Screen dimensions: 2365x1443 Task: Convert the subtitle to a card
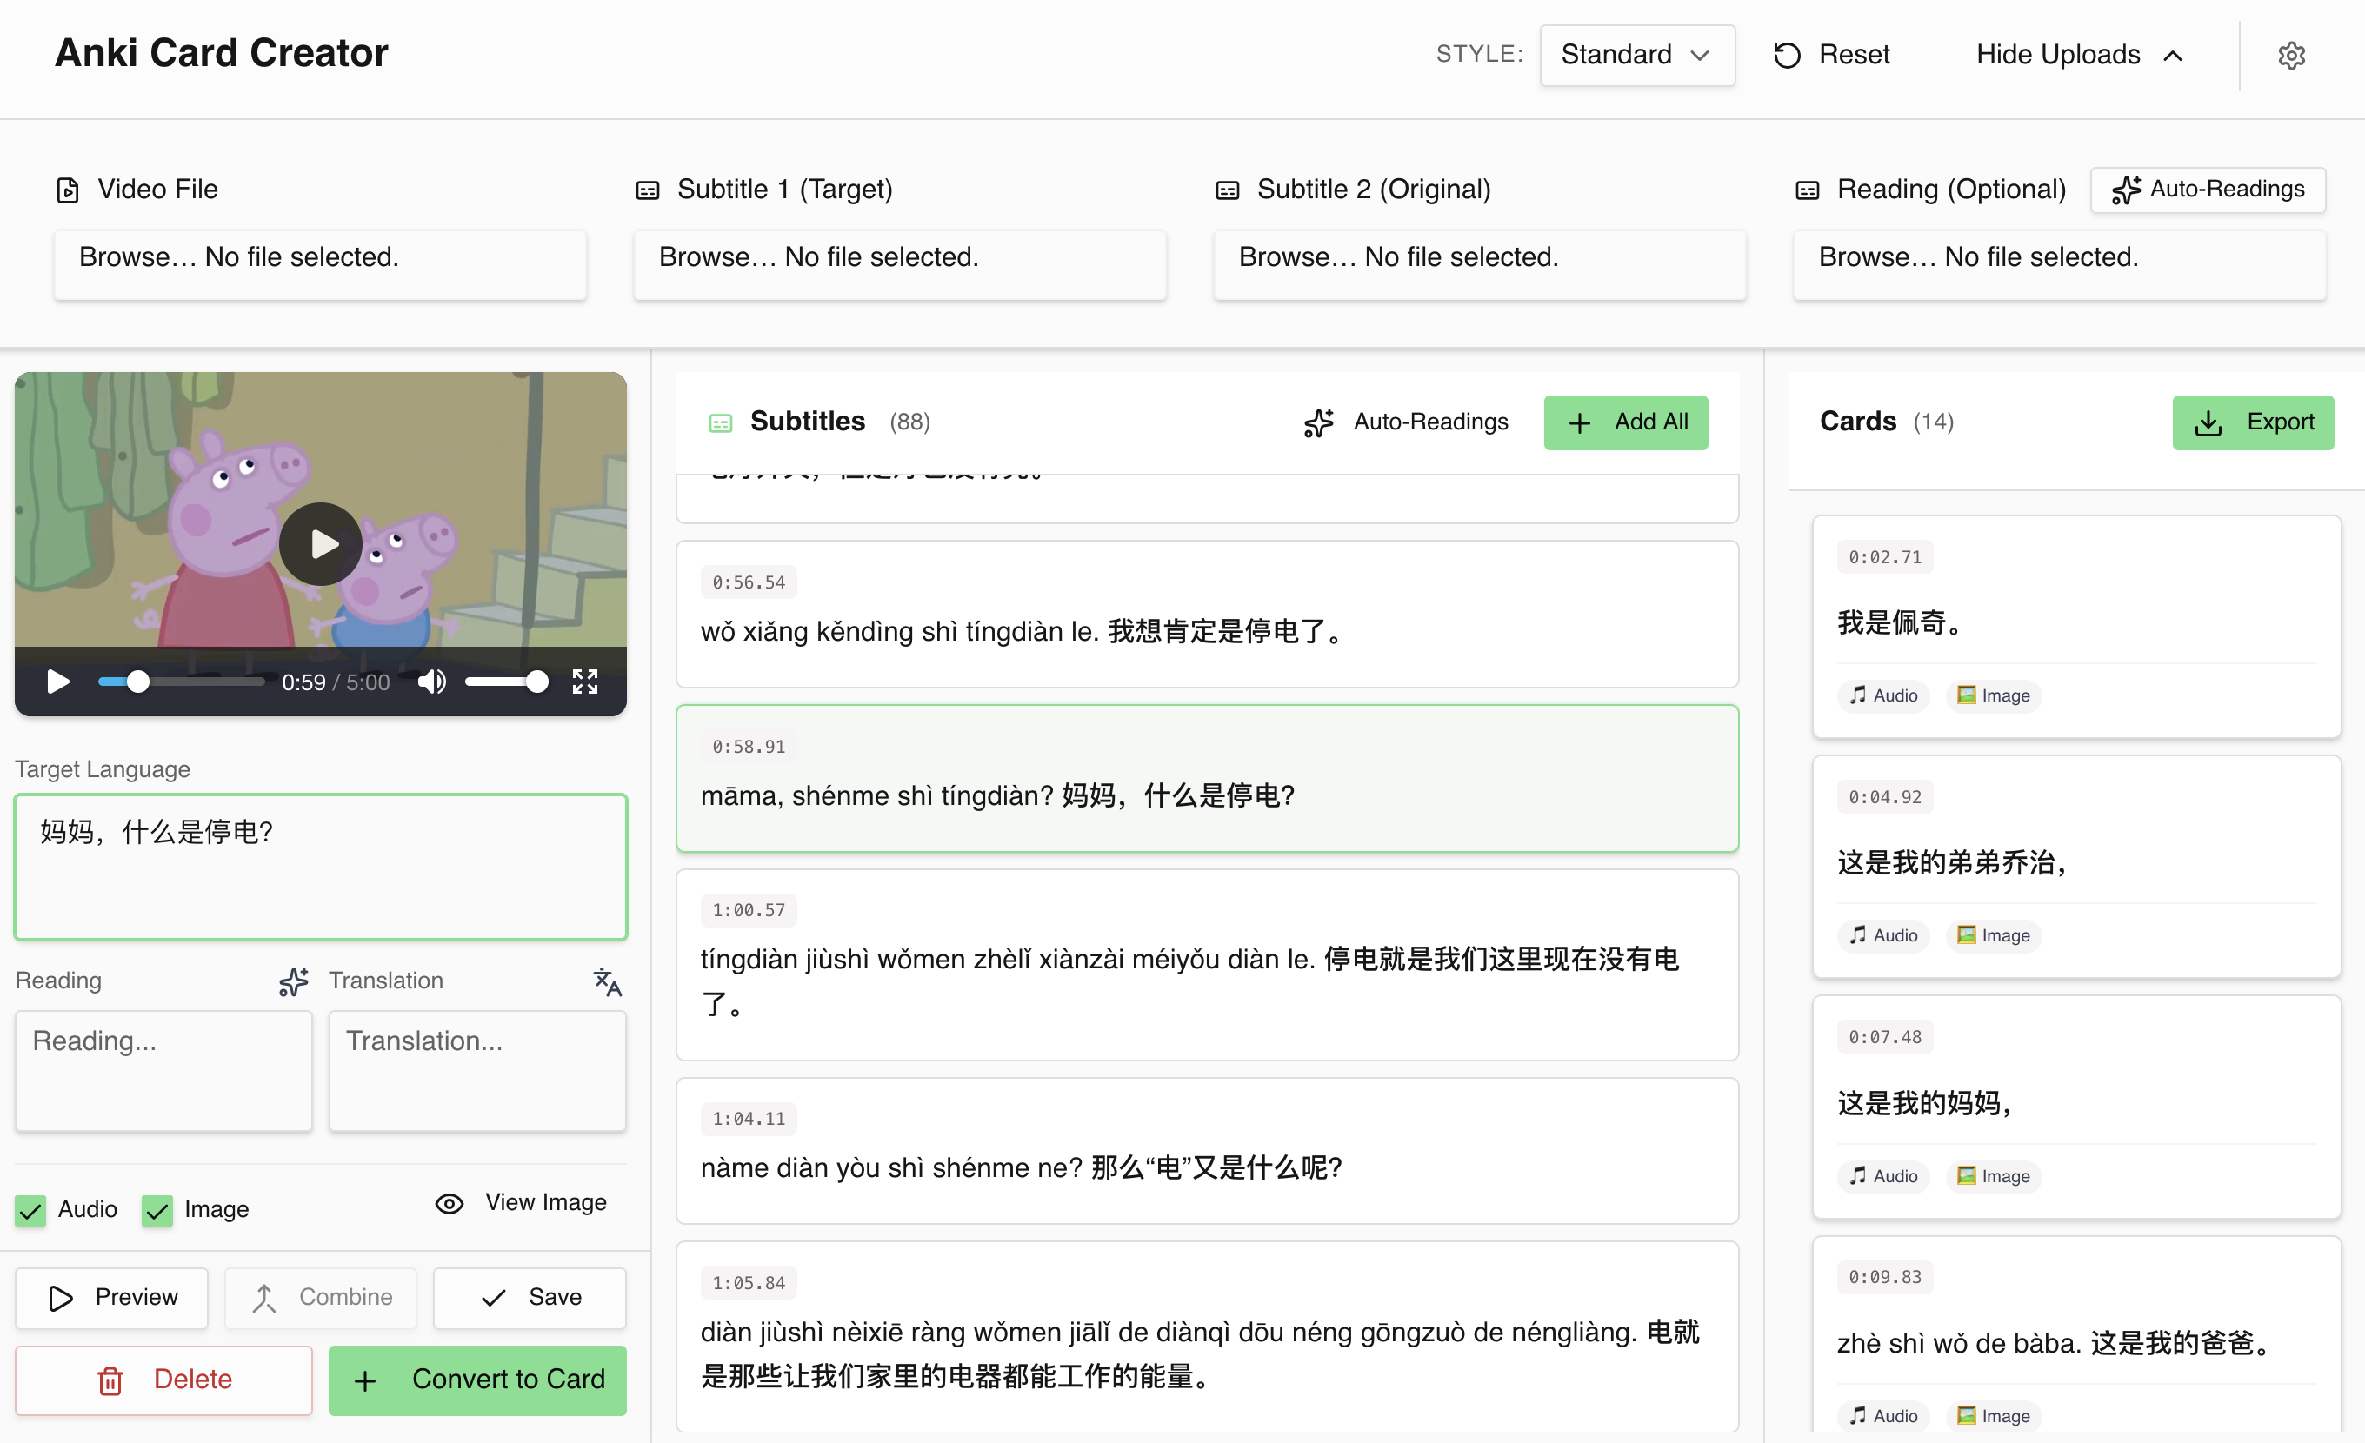click(476, 1380)
